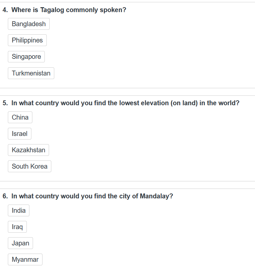Select the Turkmenistan answer button
The width and height of the screenshot is (255, 266).
click(x=31, y=73)
